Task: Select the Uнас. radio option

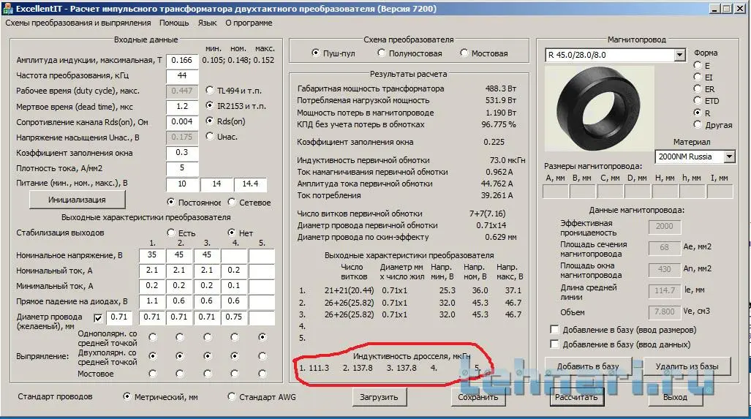Action: [x=209, y=136]
